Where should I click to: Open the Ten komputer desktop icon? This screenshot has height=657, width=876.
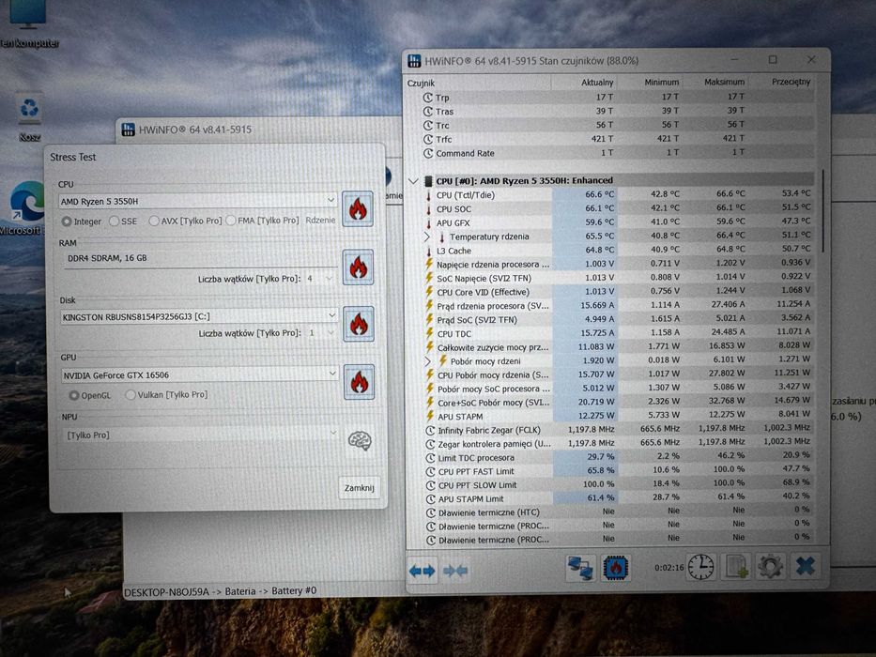click(x=27, y=25)
